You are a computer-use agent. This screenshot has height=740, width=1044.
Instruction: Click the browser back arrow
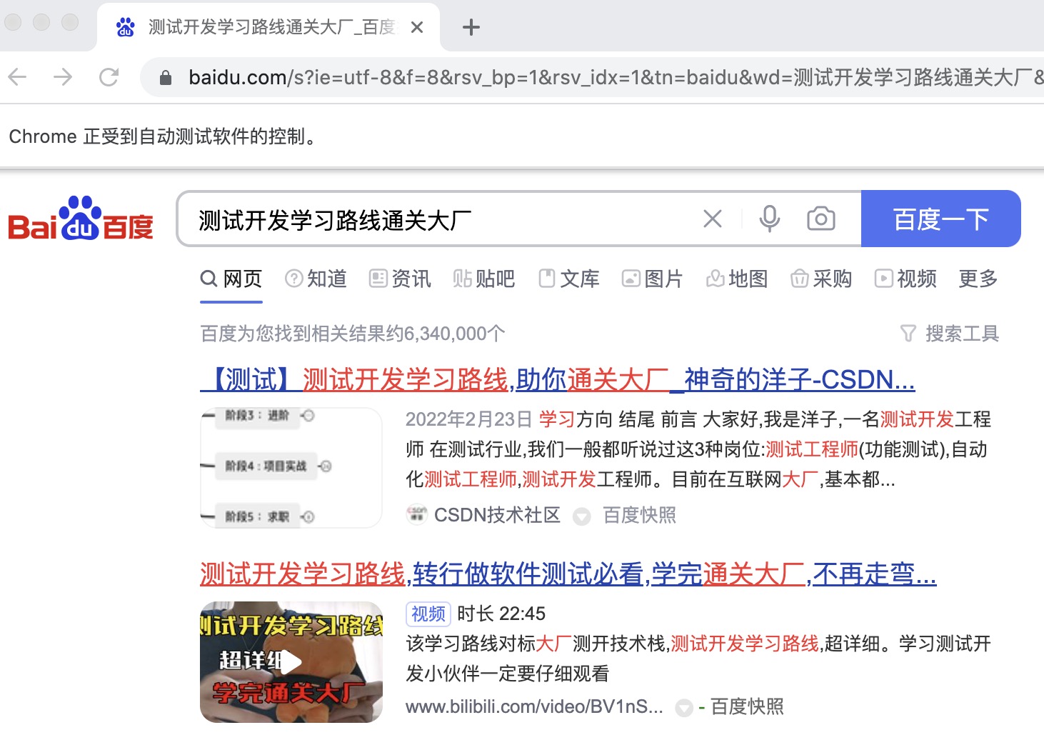click(x=18, y=77)
